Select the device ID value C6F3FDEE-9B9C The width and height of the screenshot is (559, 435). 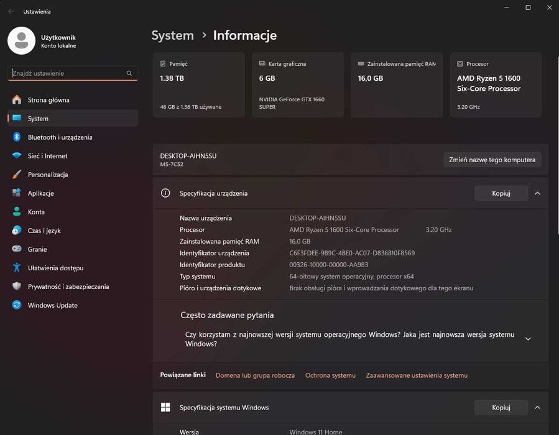click(x=352, y=253)
